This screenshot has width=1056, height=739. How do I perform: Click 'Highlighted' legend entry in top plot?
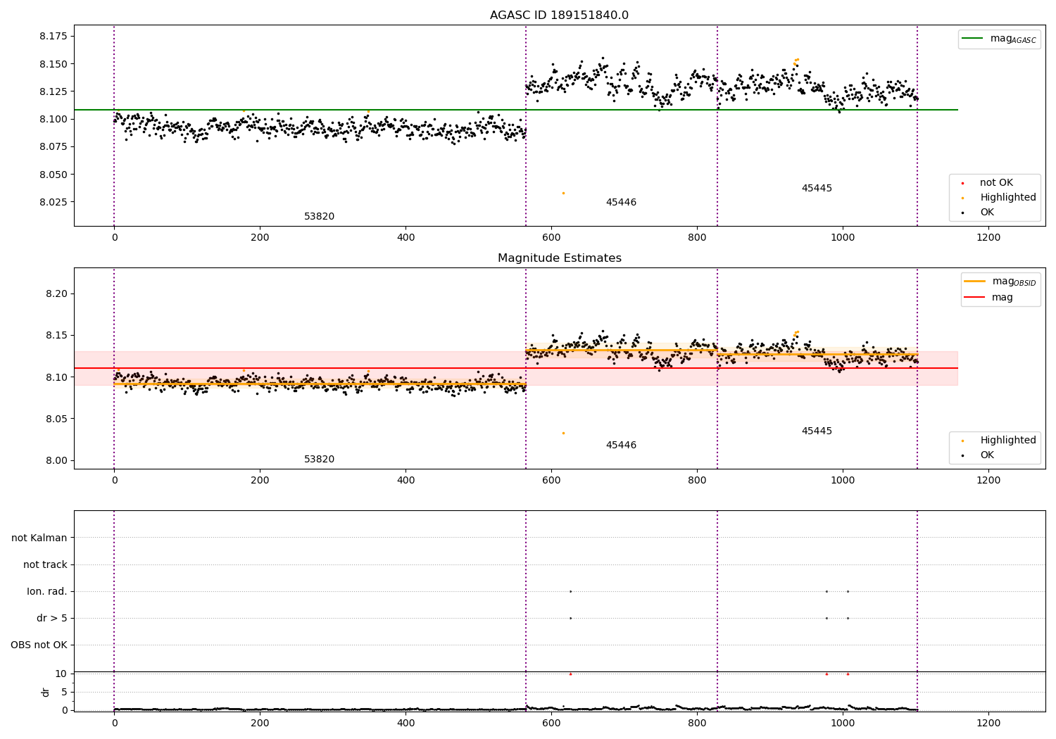coord(1000,197)
